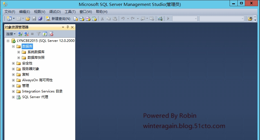260x140 pixels.
Task: Click the New Project toolbar icon
Action: [9, 19]
